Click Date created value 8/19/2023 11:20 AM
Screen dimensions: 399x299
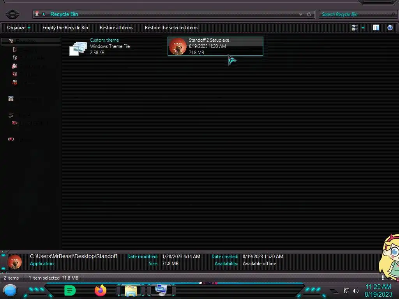pos(263,257)
